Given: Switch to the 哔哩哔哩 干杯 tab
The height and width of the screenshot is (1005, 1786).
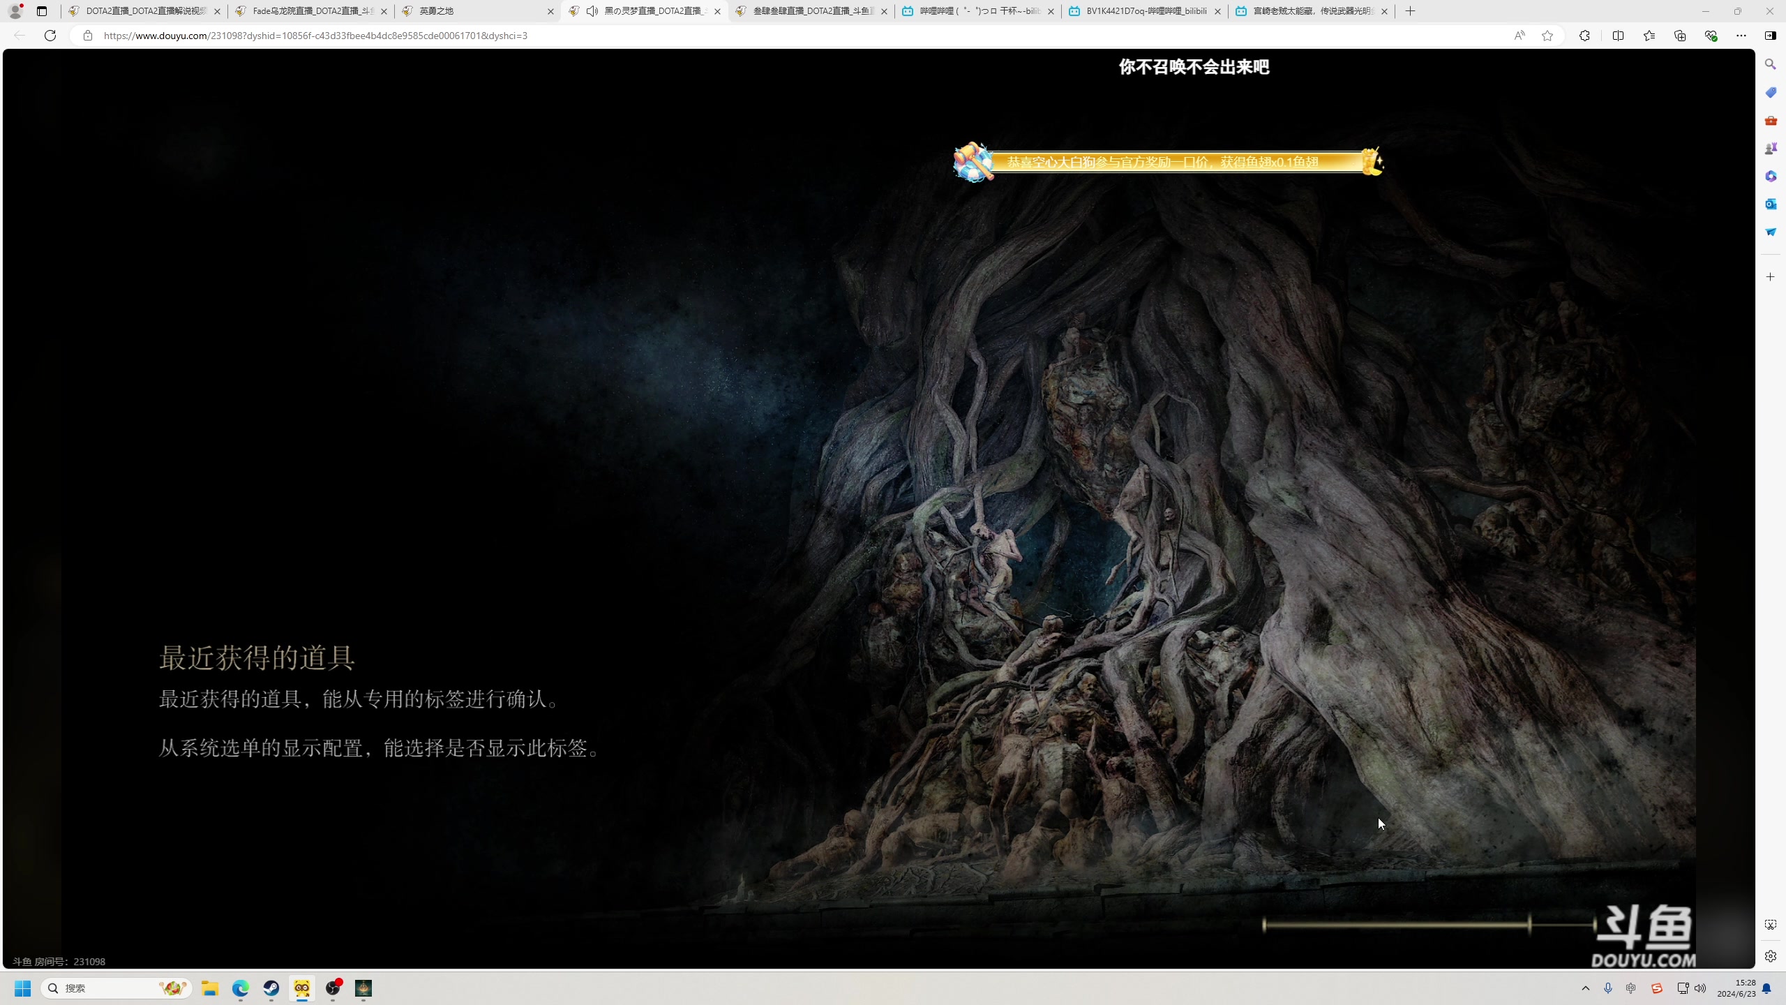Looking at the screenshot, I should (x=977, y=11).
